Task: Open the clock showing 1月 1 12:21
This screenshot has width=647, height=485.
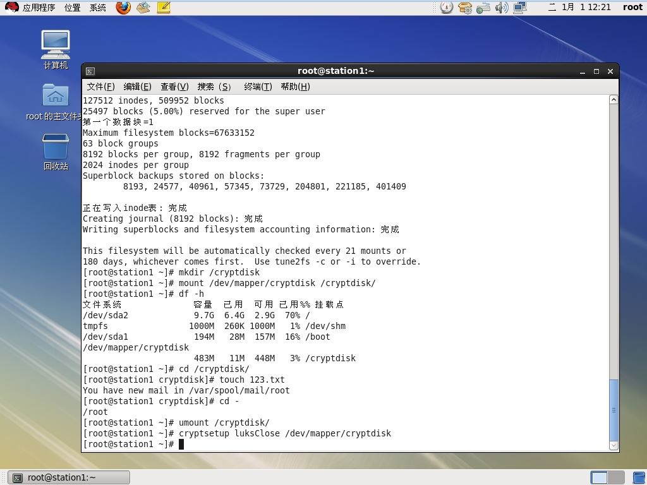Action: (x=579, y=7)
